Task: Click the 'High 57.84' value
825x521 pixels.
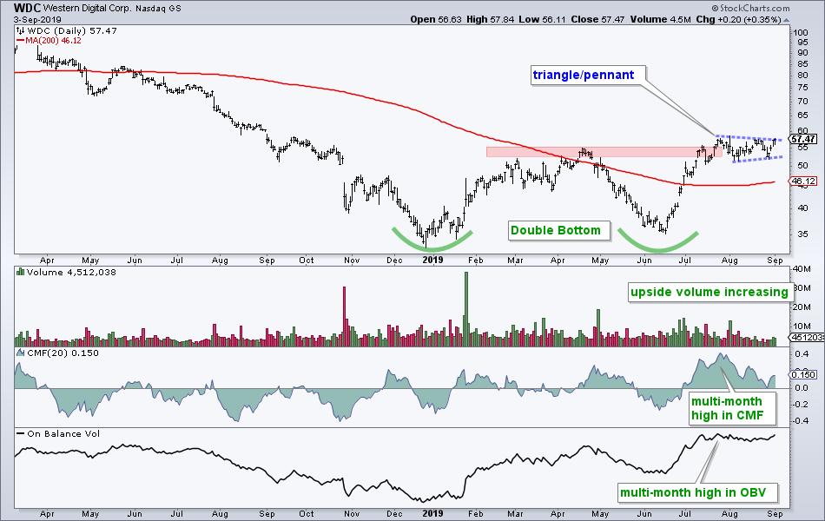Action: [x=492, y=19]
